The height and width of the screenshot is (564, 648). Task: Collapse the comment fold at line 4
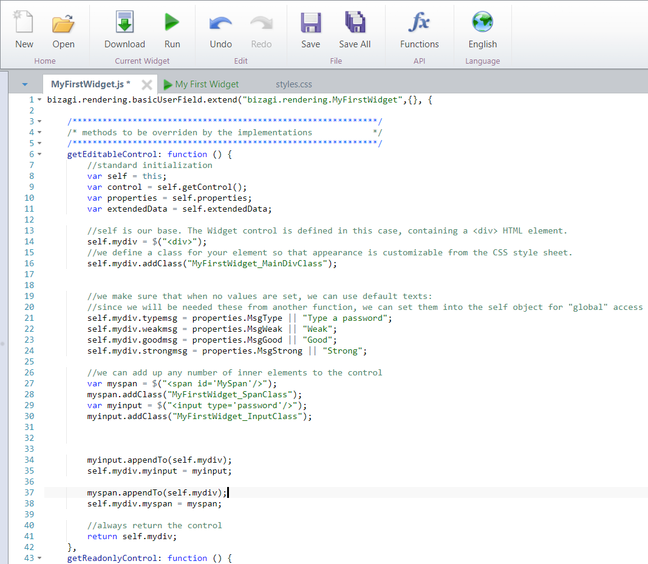(x=39, y=132)
